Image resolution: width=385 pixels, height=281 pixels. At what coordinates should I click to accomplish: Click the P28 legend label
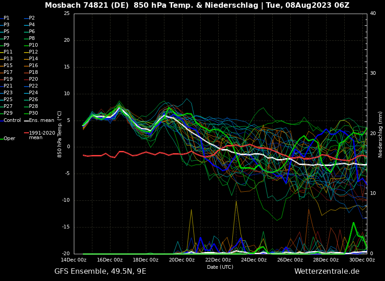coord(34,107)
